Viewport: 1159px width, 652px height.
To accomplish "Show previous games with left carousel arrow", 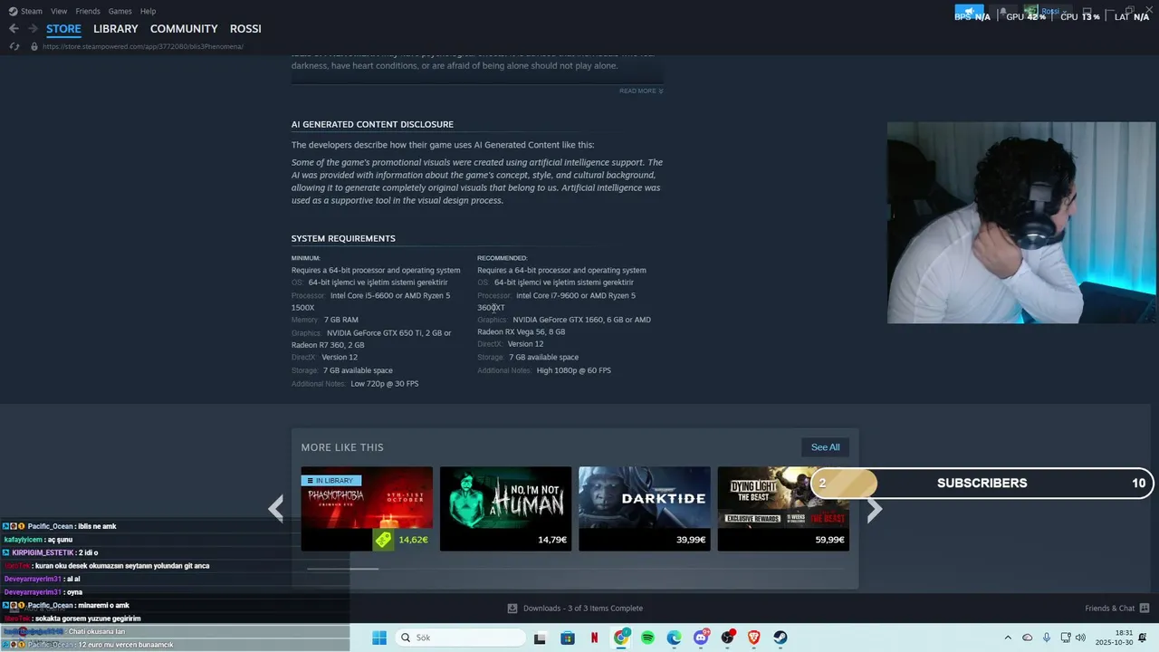I will click(276, 509).
